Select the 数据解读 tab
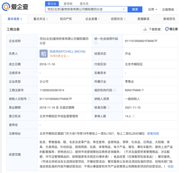Image resolution: width=179 pixels, height=173 pixels. pos(143,19)
